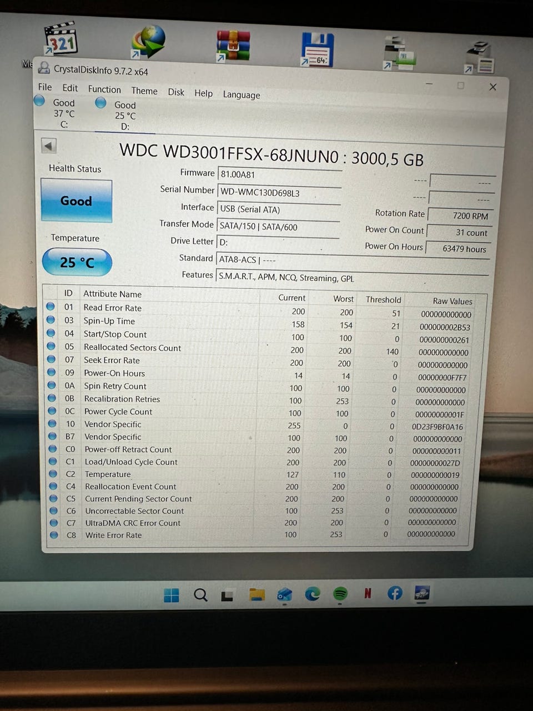Open the Windows Start menu

172,595
